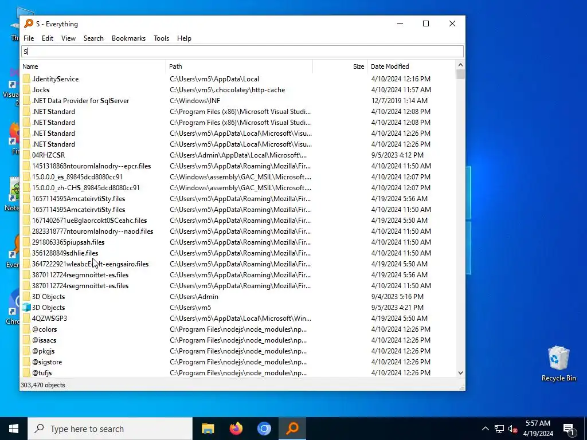This screenshot has height=440, width=587.
Task: Open the Tools menu
Action: click(161, 38)
